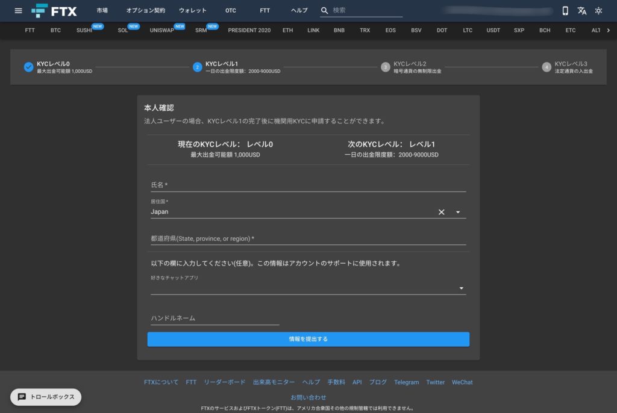Select BNB in the ticker bar
This screenshot has height=413, width=617.
(x=339, y=30)
